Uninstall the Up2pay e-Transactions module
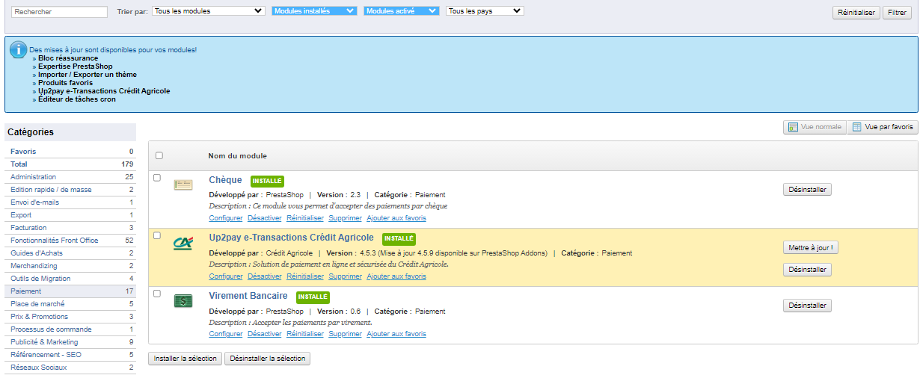The image size is (920, 387). 807,270
